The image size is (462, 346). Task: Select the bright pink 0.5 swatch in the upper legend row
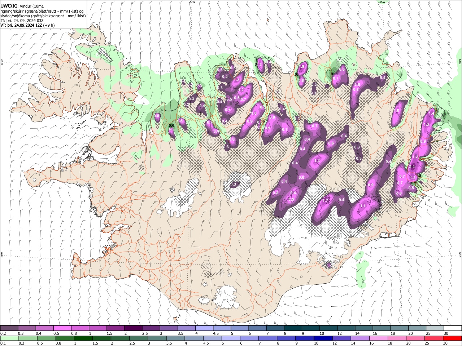click(62, 328)
